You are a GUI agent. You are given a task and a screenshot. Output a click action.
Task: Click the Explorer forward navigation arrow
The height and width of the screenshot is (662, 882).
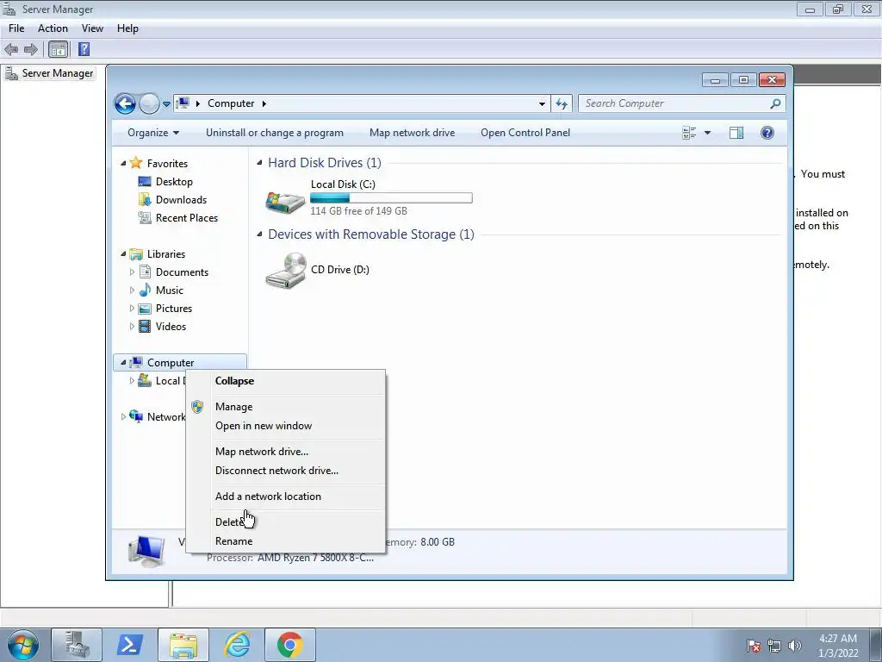(x=149, y=103)
